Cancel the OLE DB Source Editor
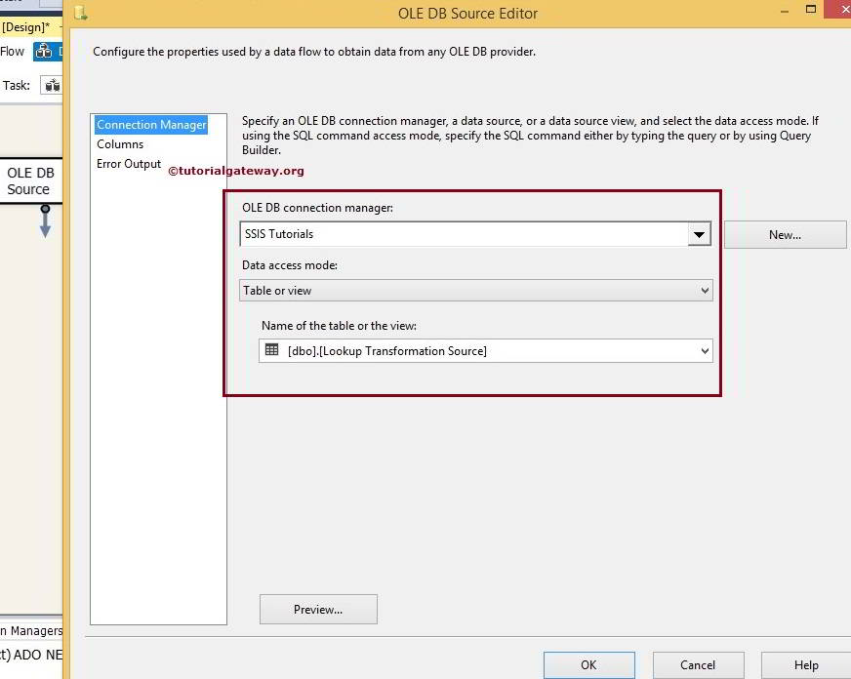The width and height of the screenshot is (851, 679). point(698,663)
